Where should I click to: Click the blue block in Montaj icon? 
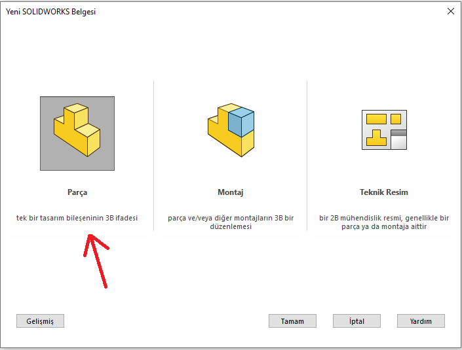tap(241, 122)
